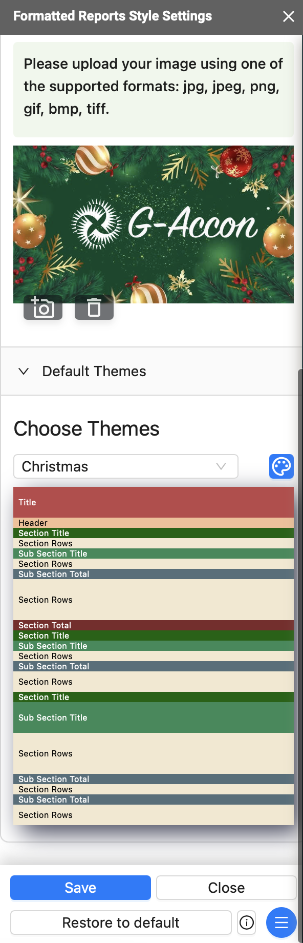Viewport: 303px width, 943px height.
Task: Click the G-Accon Christmas logo image
Action: [154, 224]
